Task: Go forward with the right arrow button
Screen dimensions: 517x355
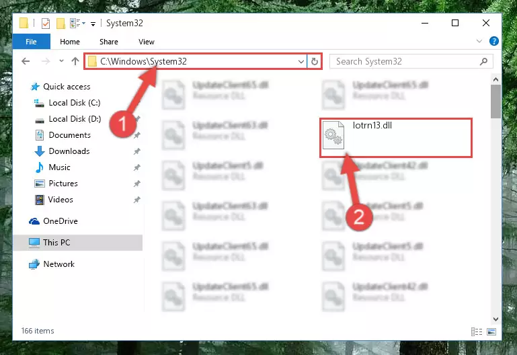Action: pos(46,61)
